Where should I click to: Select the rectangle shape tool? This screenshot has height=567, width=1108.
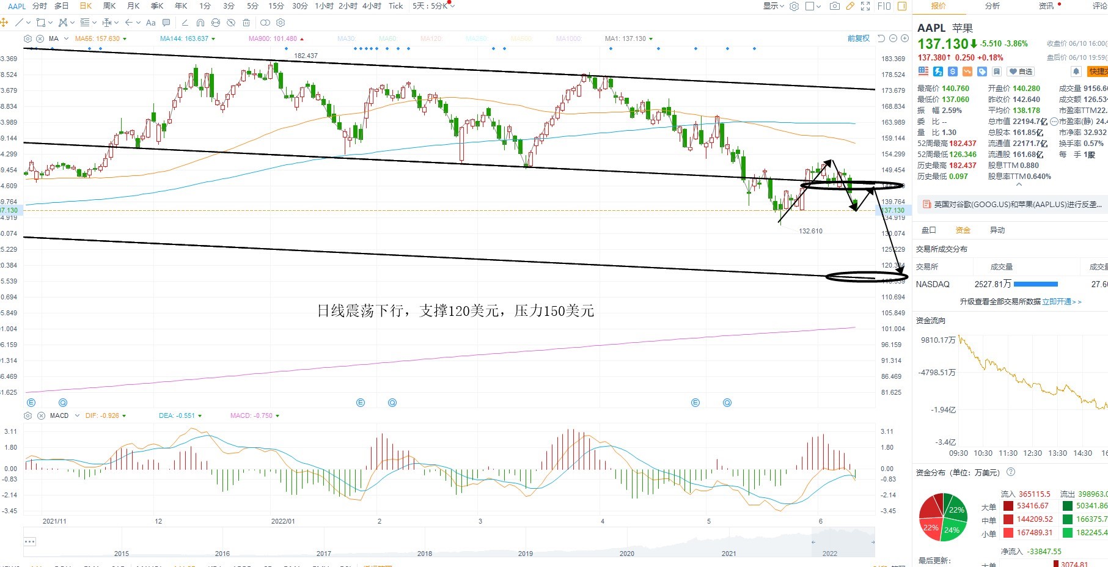pyautogui.click(x=41, y=23)
